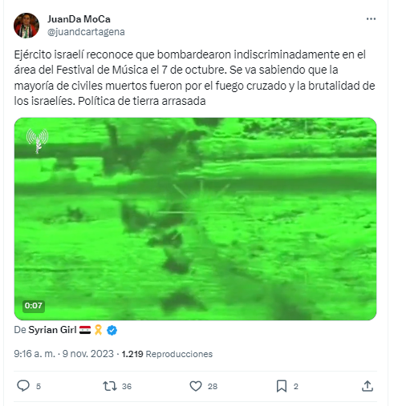394x406 pixels.
Task: Open JuanDa MoCa profile picture
Action: pos(26,26)
